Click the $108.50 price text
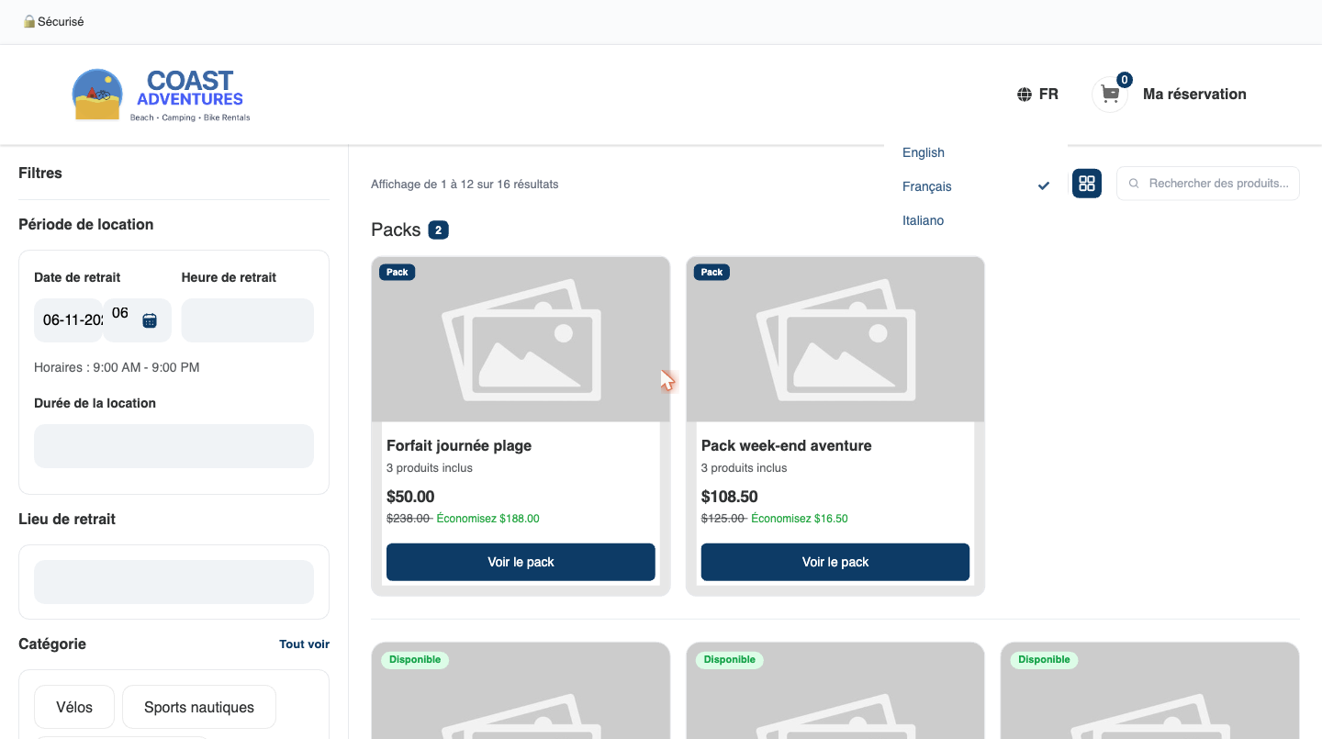Screen dimensions: 1322x739 pyautogui.click(x=730, y=497)
